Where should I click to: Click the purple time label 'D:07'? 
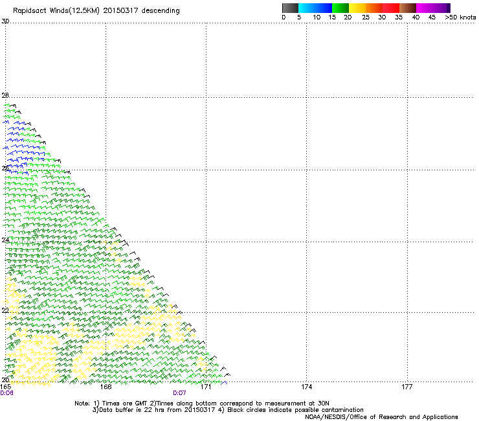(x=180, y=393)
